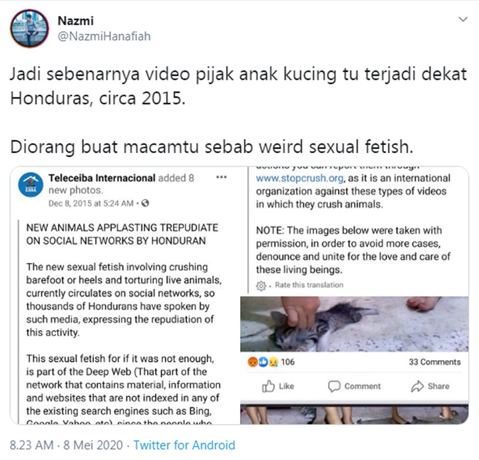Open the left screenshot of Teleceiba post
Image resolution: width=479 pixels, height=460 pixels.
coord(125,296)
